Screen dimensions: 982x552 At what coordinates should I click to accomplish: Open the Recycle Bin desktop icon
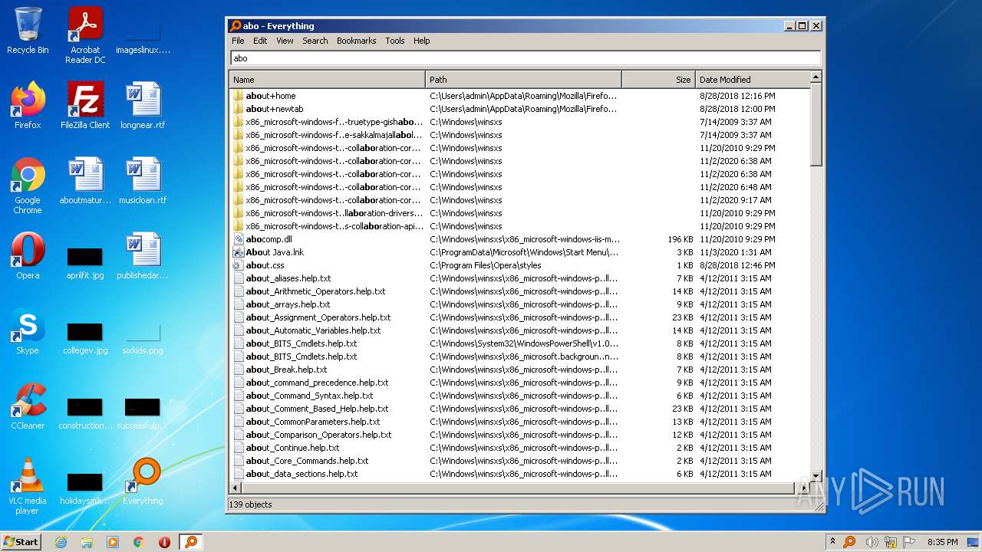[28, 31]
